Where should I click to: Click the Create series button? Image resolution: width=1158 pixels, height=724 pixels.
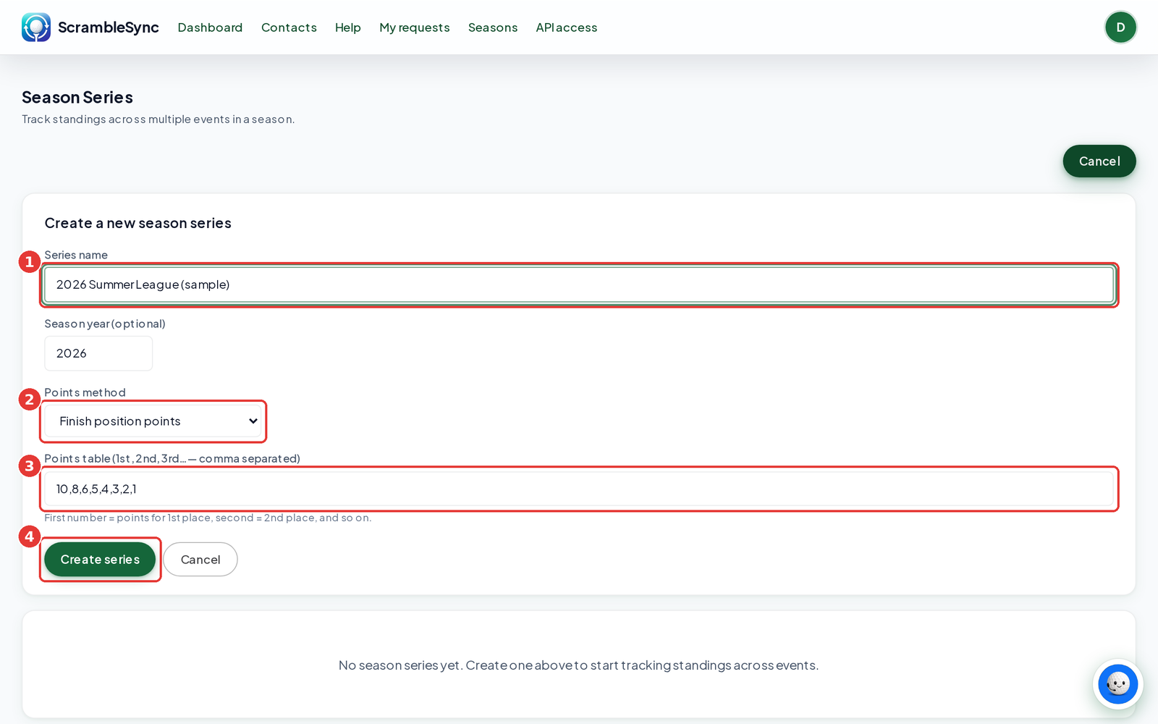click(x=100, y=560)
